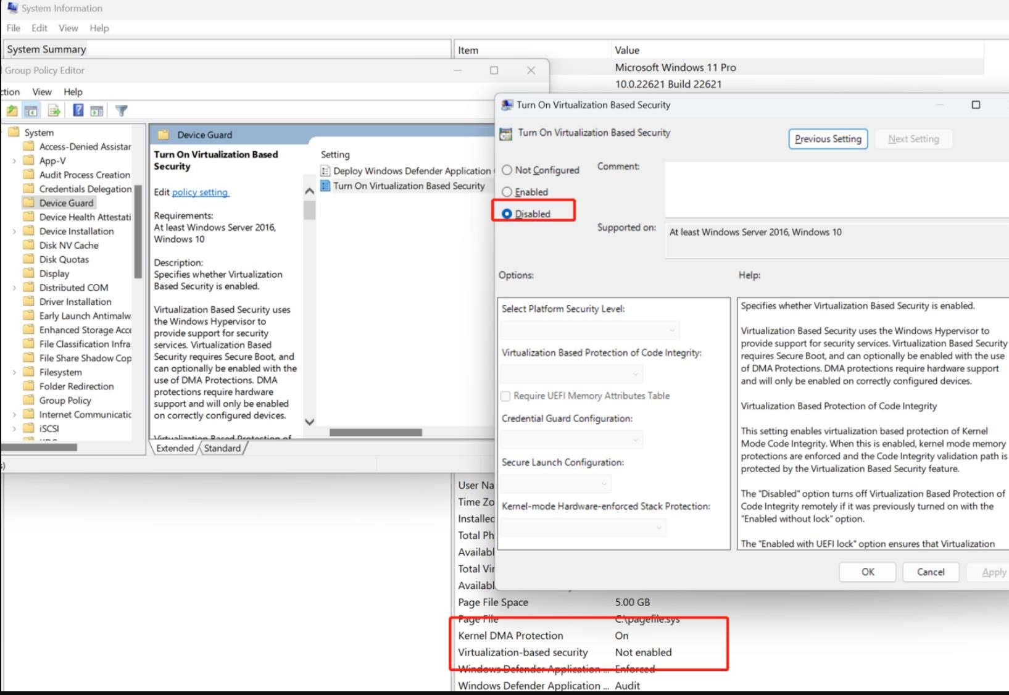This screenshot has width=1009, height=695.
Task: Click the Up One Level folder toolbar icon
Action: 12,110
